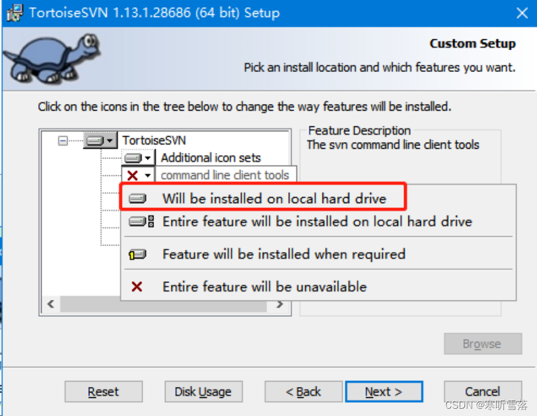
Task: Choose 'Entire feature will be installed on local hard drive'
Action: coord(318,221)
